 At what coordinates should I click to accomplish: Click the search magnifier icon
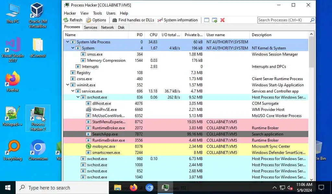click(312, 20)
